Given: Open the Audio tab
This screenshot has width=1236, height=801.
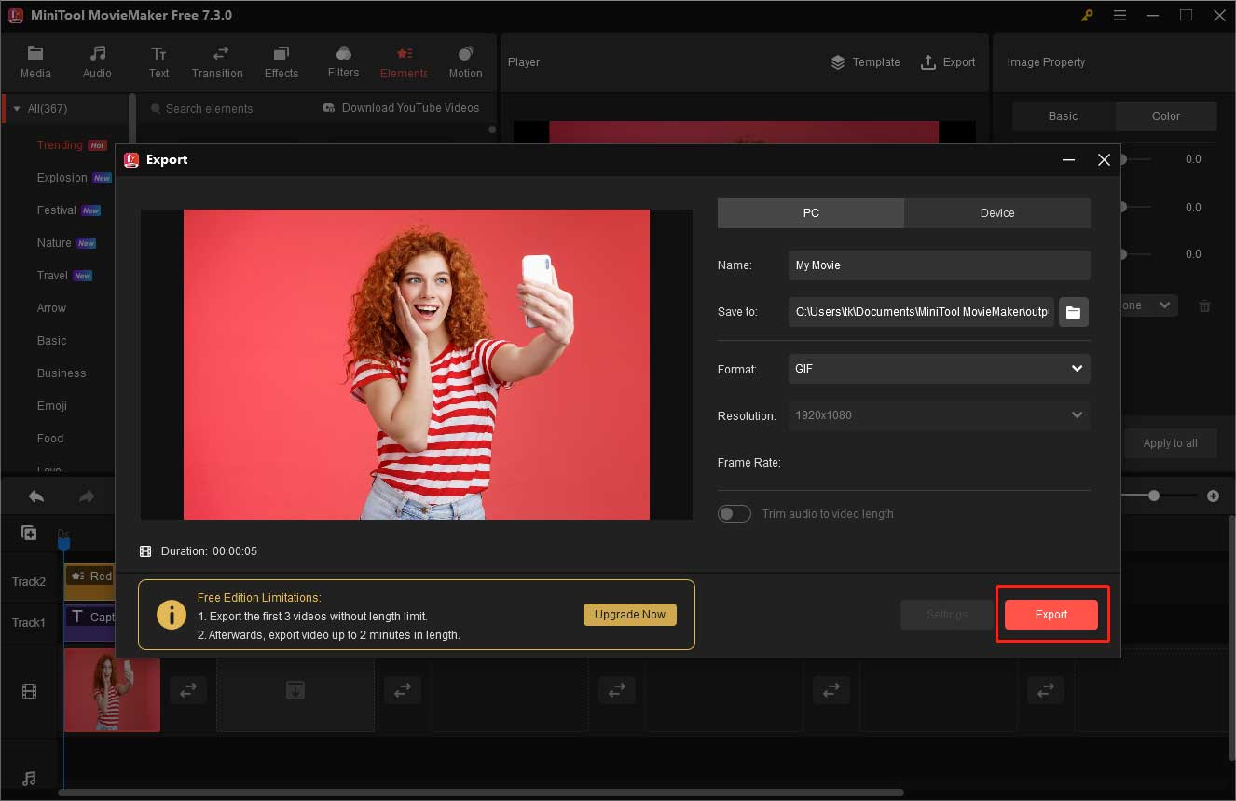Looking at the screenshot, I should point(97,61).
